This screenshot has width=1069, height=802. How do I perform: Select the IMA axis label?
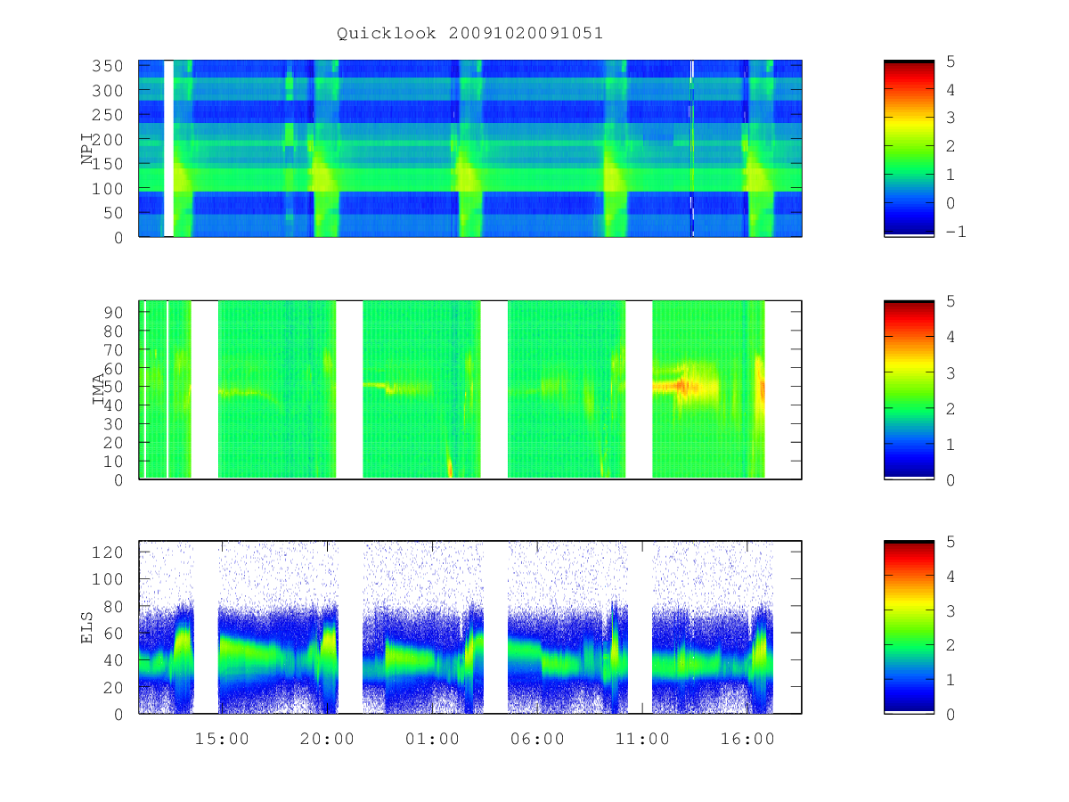(x=99, y=390)
